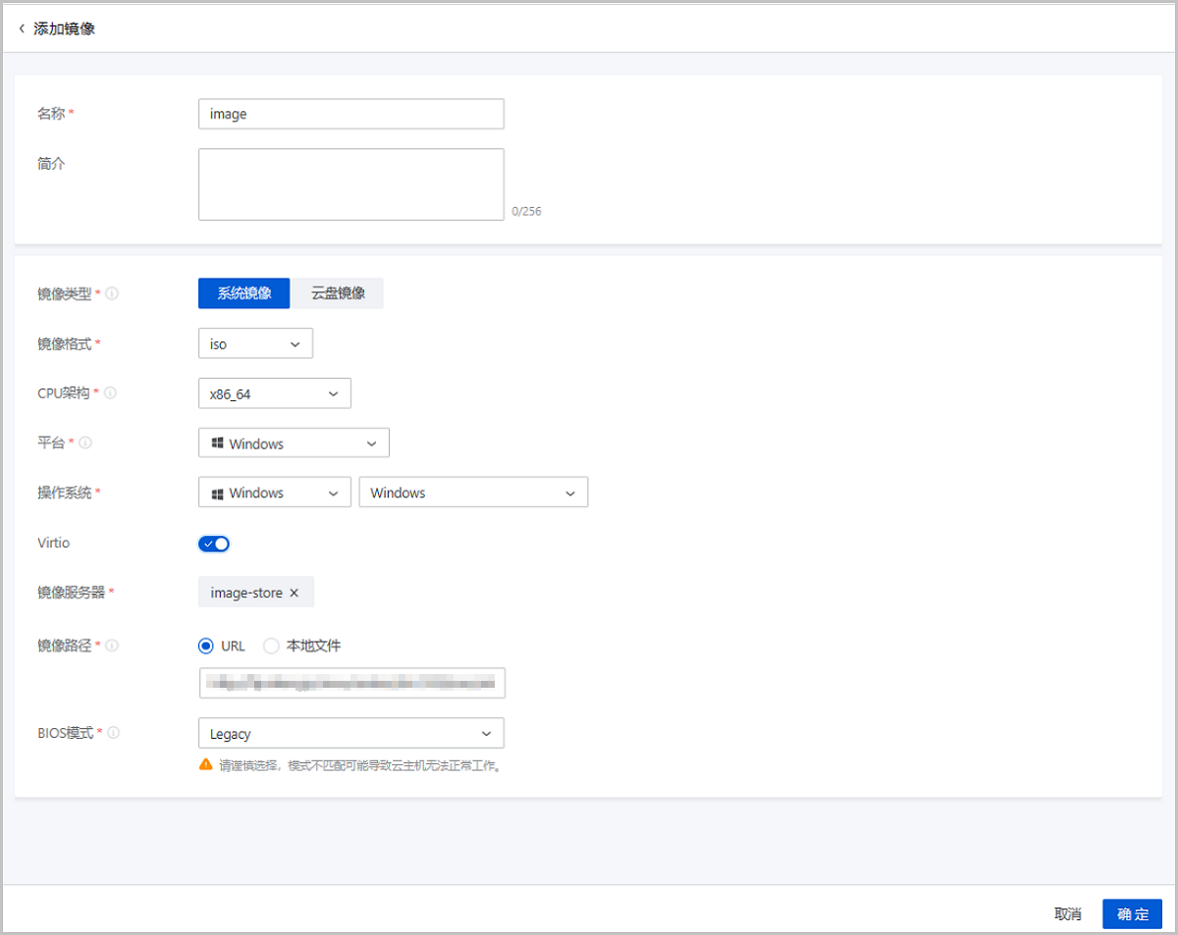Viewport: 1178px width, 935px height.
Task: Expand the CPU架构 x86_64 dropdown
Action: click(274, 393)
